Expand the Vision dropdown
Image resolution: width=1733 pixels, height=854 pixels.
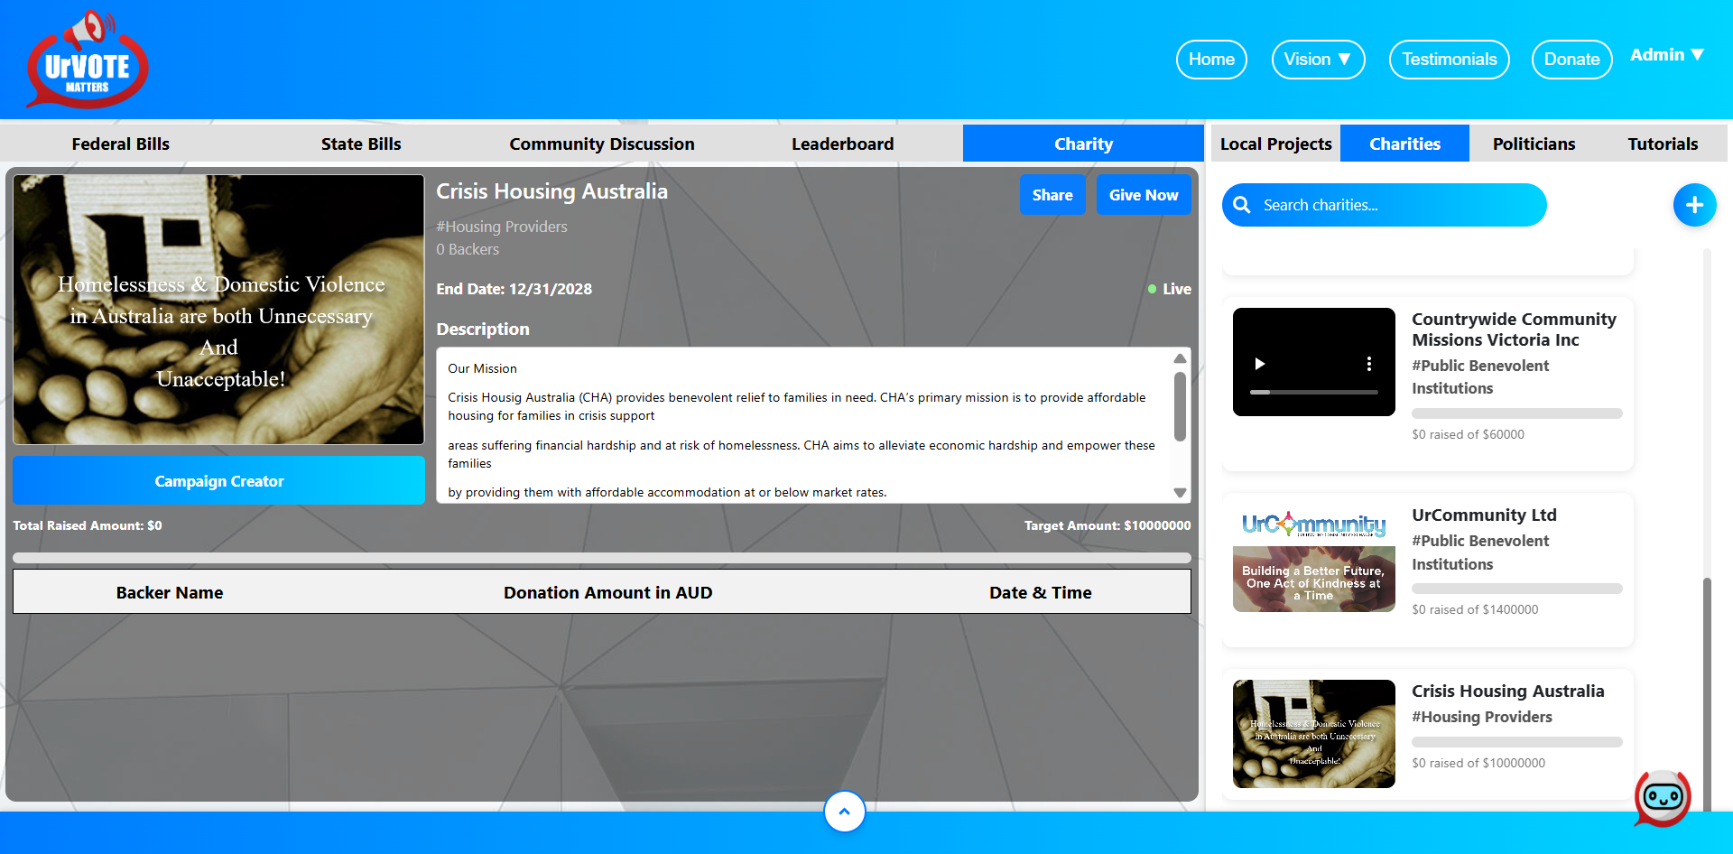pos(1318,60)
